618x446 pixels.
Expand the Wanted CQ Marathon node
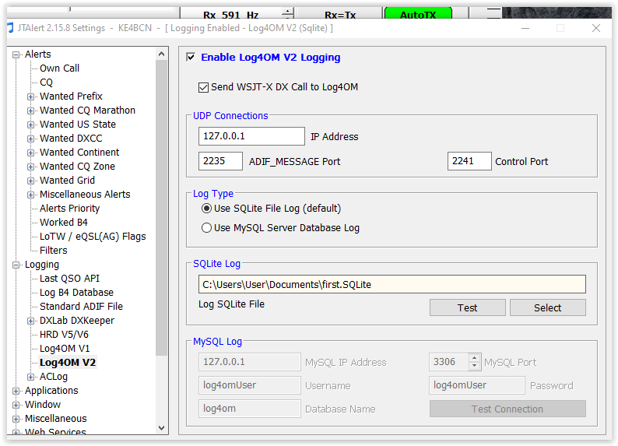pos(30,111)
